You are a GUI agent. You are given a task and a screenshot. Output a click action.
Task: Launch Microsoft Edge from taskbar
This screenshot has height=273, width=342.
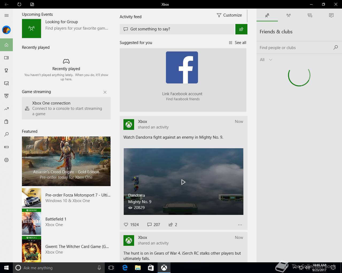pos(125,268)
